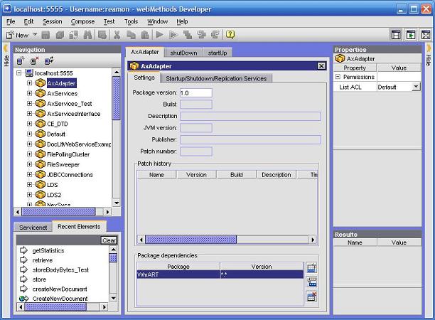Click the Navigation tree scroll down arrow
Viewport: 435px width, 320px height.
(117, 203)
